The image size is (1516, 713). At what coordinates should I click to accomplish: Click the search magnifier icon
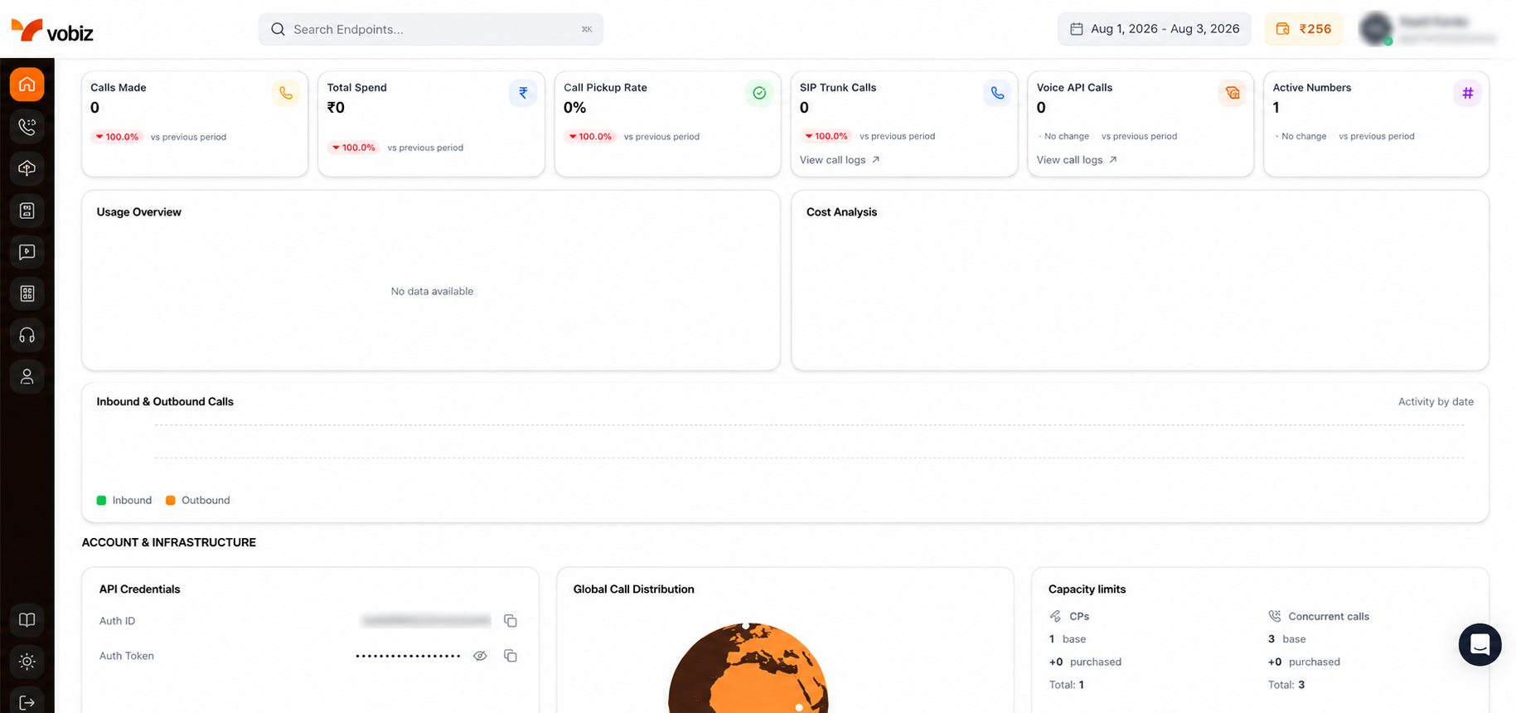(278, 29)
